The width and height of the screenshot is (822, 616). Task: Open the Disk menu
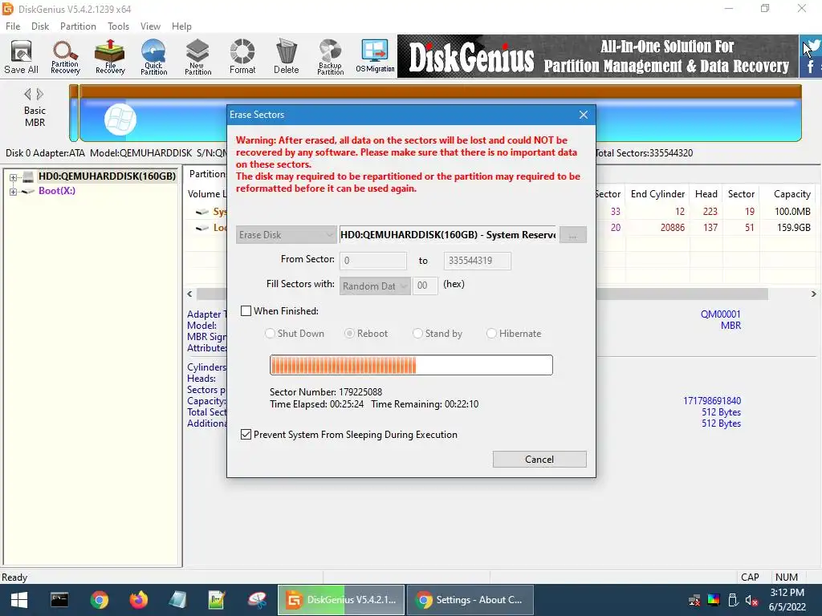pyautogui.click(x=40, y=26)
